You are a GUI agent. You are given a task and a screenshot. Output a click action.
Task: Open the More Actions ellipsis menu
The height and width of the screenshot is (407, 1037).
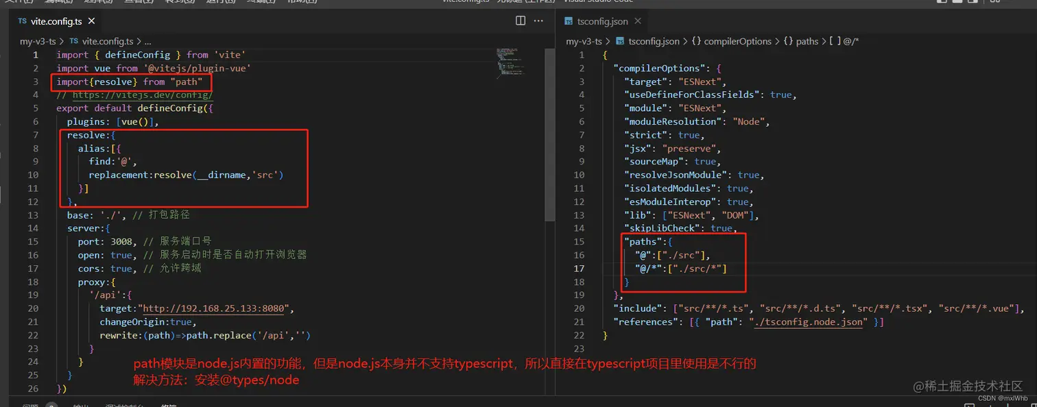[540, 21]
